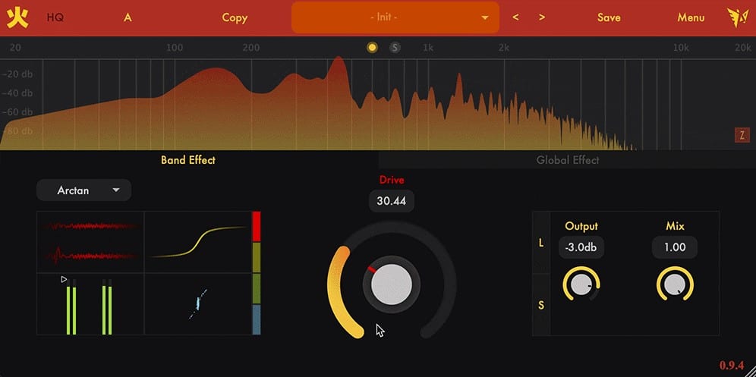This screenshot has height=377, width=756.
Task: Click the Fire kanji logo icon
Action: [x=17, y=17]
